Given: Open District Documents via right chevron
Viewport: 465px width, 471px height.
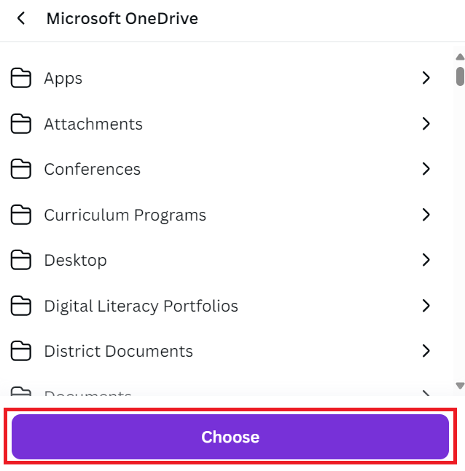Looking at the screenshot, I should (x=426, y=351).
